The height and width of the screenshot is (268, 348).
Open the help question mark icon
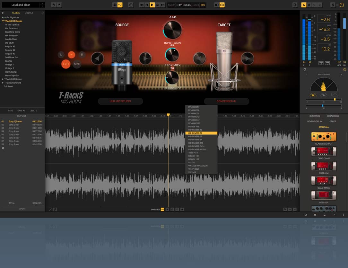[x=334, y=215]
